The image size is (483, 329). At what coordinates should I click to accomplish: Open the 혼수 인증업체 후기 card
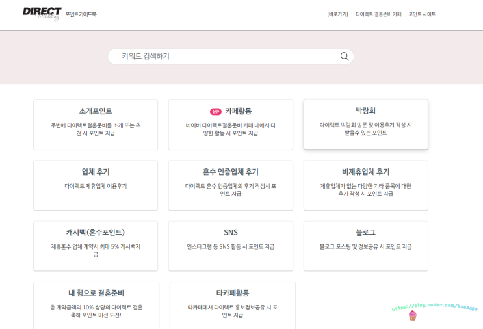click(230, 185)
